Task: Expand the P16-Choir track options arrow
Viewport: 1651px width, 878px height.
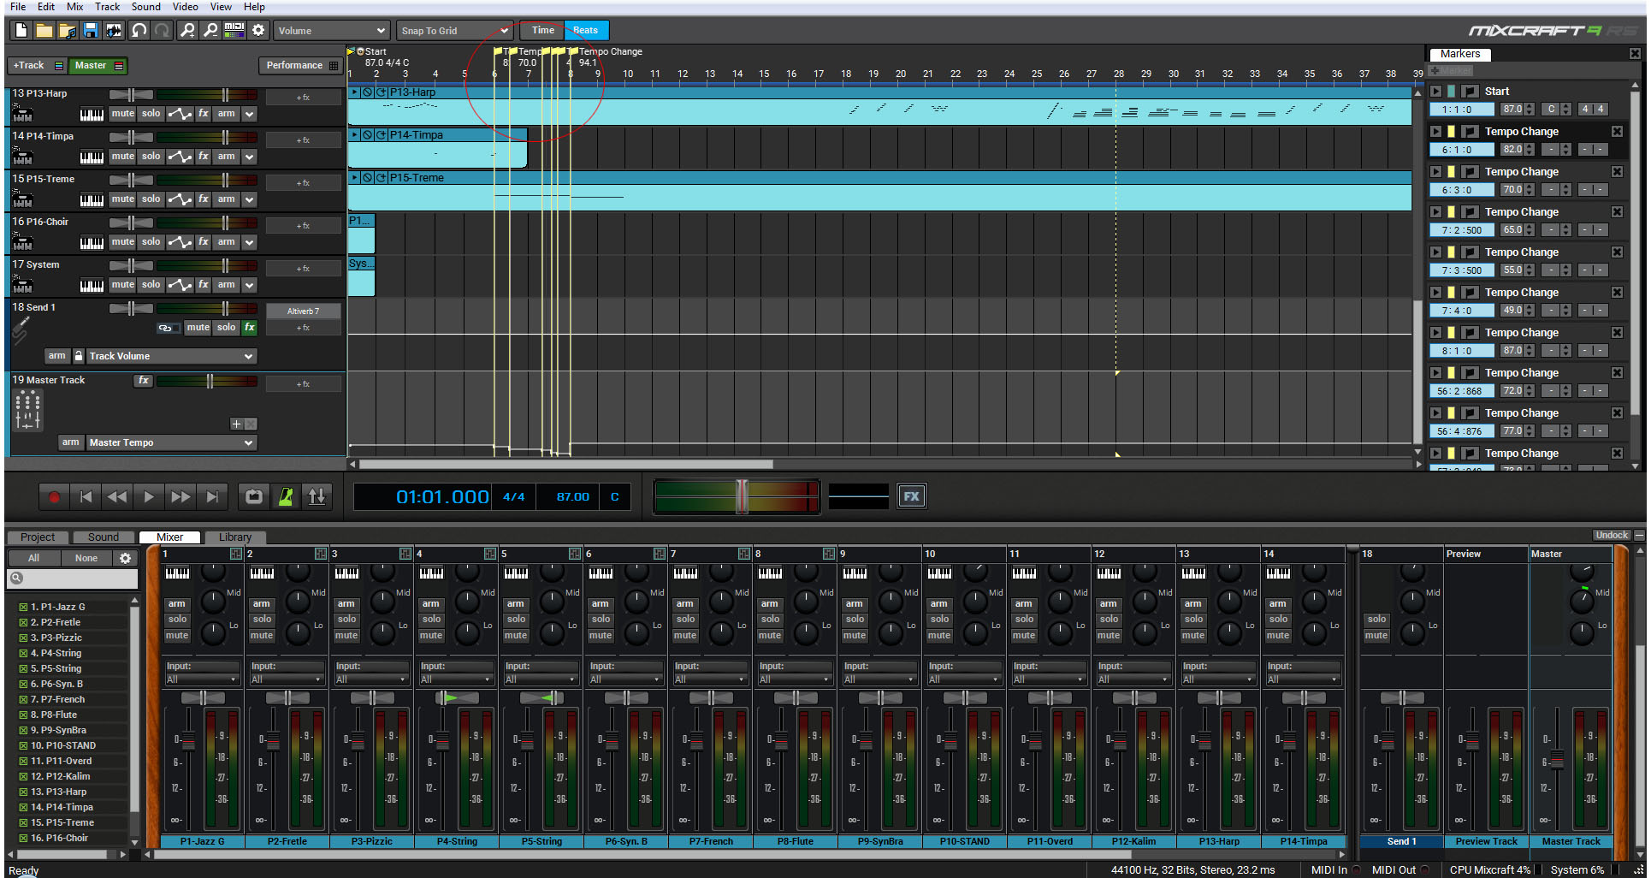Action: point(249,242)
